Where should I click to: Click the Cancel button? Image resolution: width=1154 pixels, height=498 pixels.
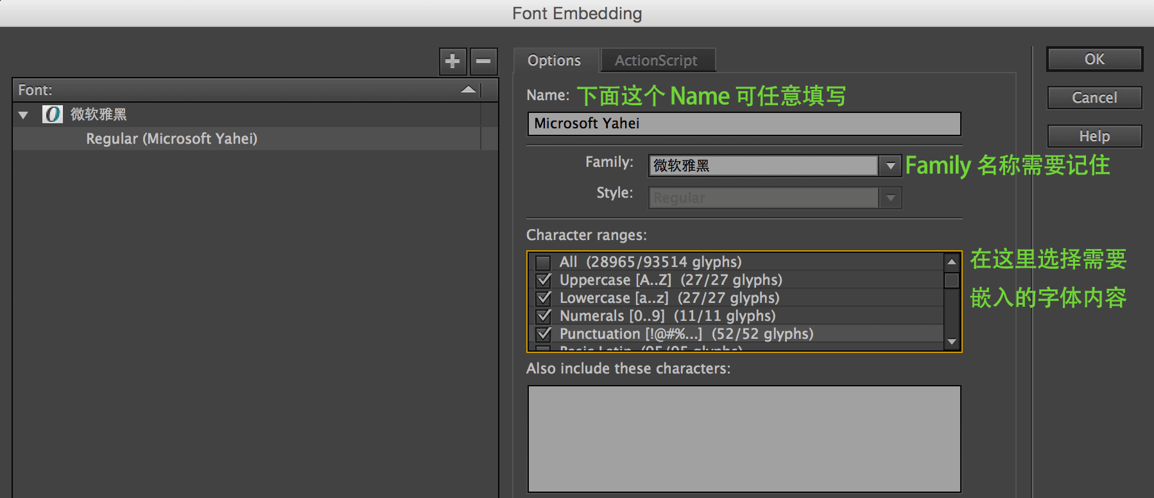(1095, 98)
